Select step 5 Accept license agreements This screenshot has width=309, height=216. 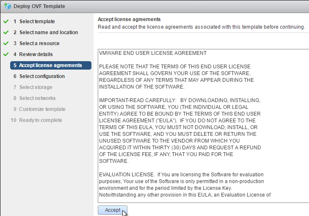coord(51,65)
